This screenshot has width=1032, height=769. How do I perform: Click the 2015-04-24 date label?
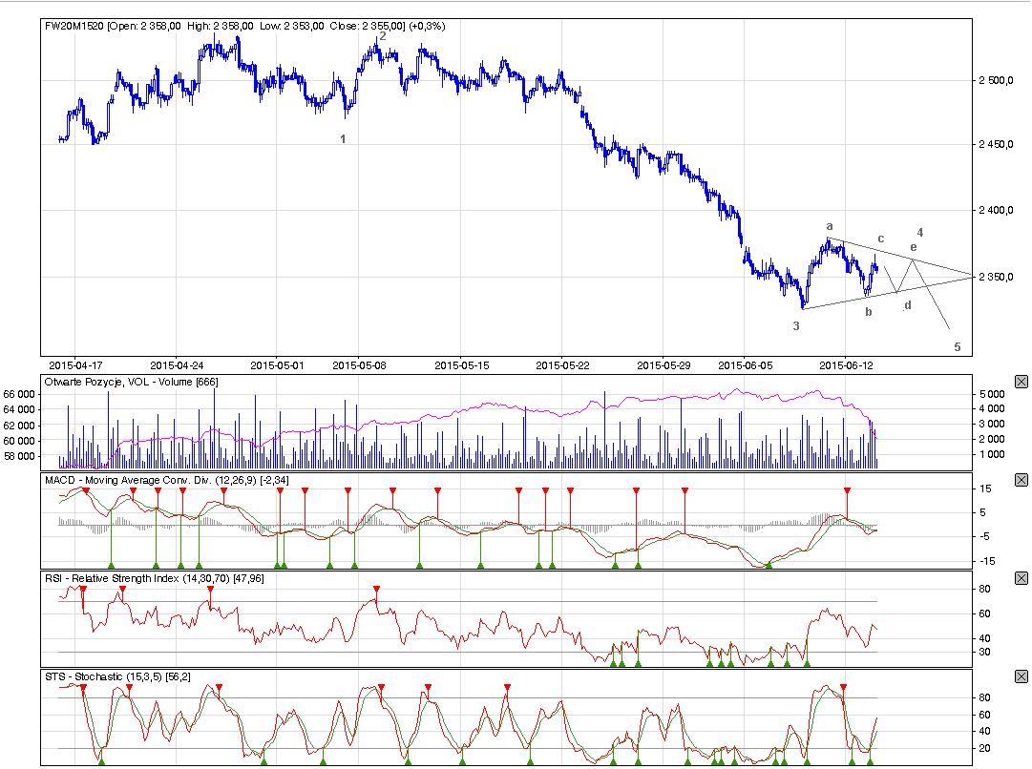pos(177,365)
